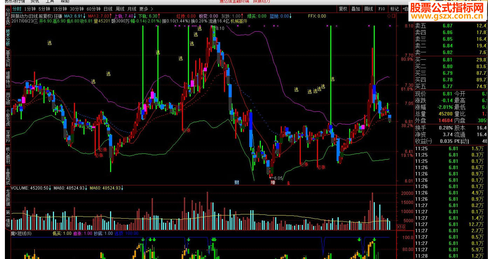Click the 增 marker below the 6.05 low
Screen dimensions: 488x259
pyautogui.click(x=272, y=182)
